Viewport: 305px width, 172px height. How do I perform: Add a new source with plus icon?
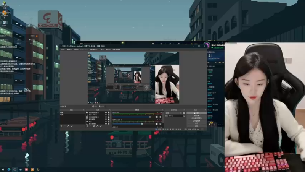tap(88, 126)
